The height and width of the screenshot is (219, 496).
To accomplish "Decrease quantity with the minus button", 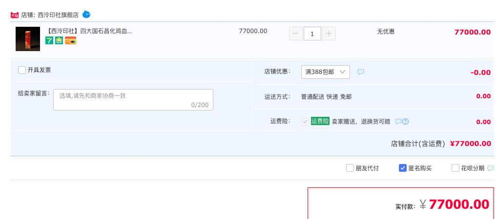I will [x=296, y=34].
